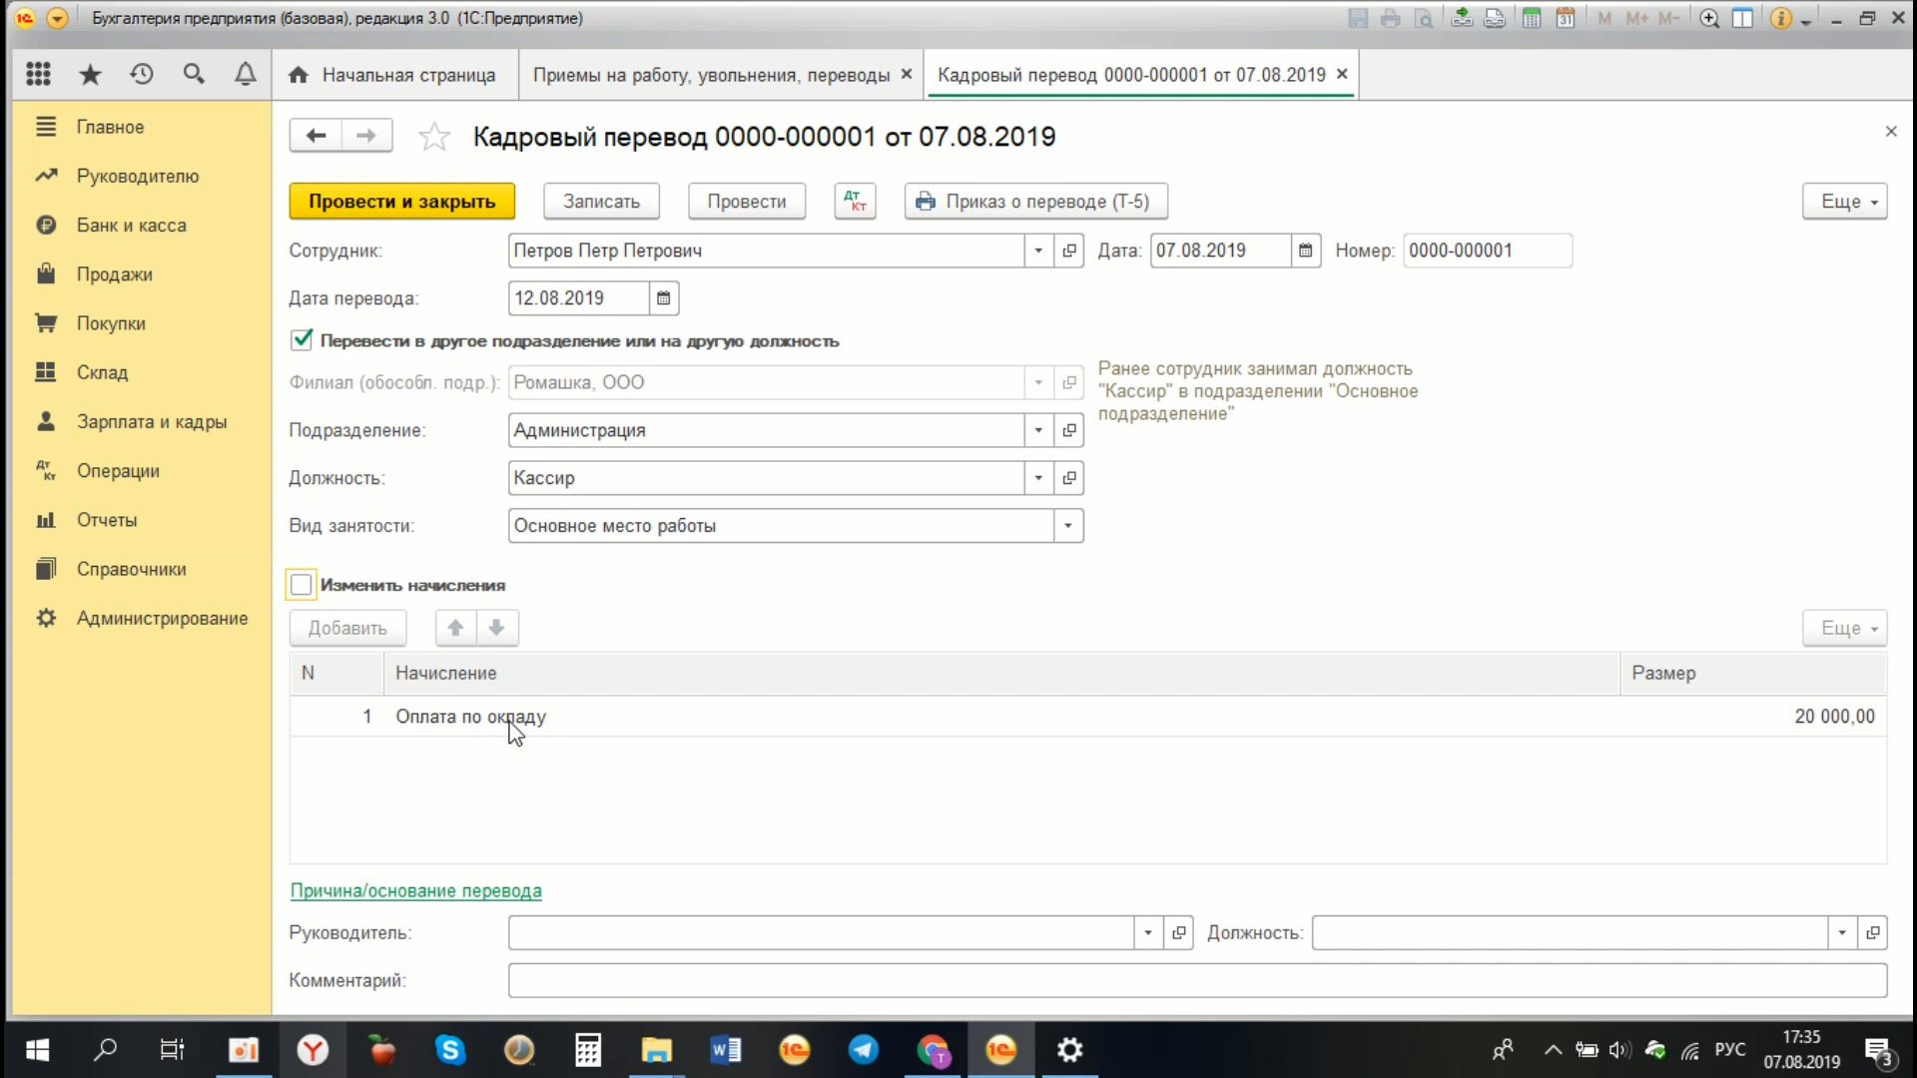Click the notifications bell icon
The height and width of the screenshot is (1078, 1917).
pos(245,74)
